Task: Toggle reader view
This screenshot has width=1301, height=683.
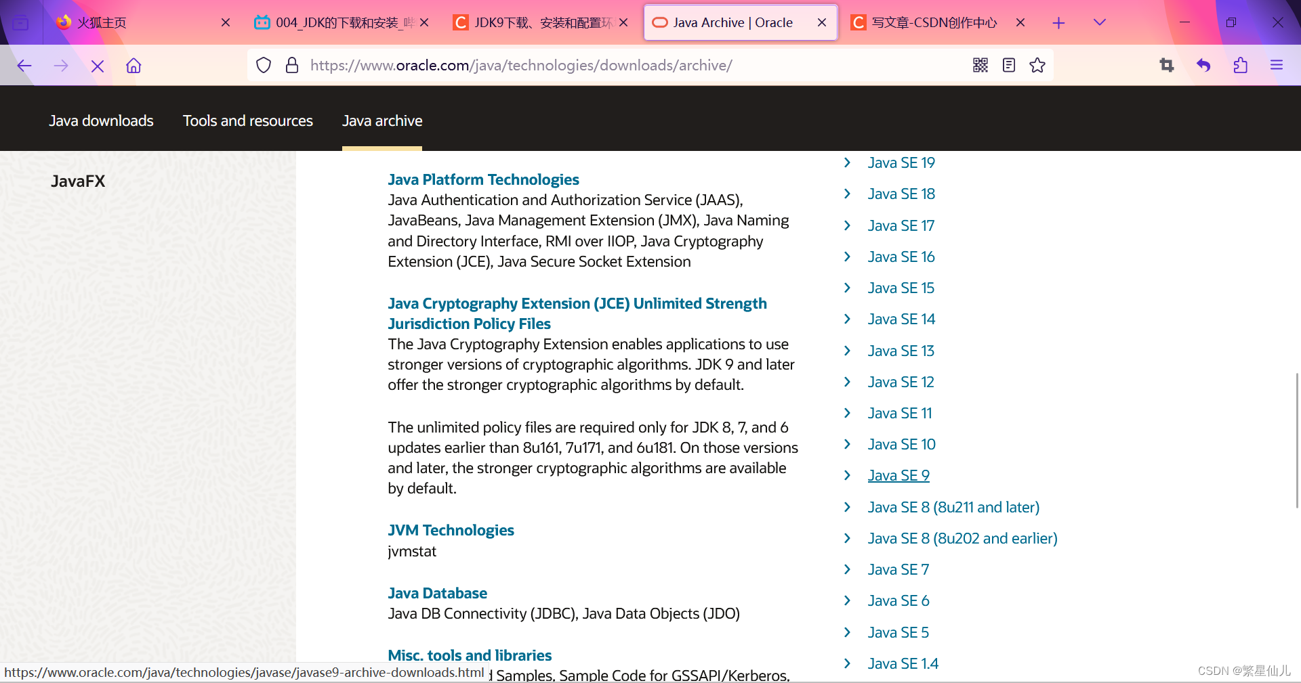Action: (1009, 65)
